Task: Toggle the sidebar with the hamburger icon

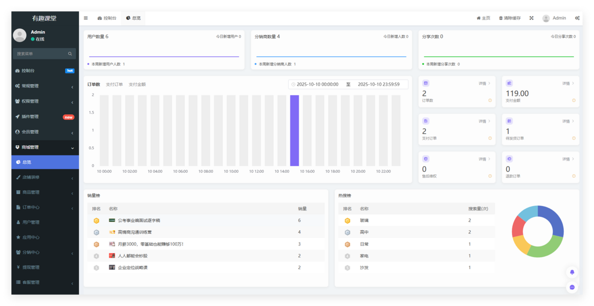Action: (86, 18)
